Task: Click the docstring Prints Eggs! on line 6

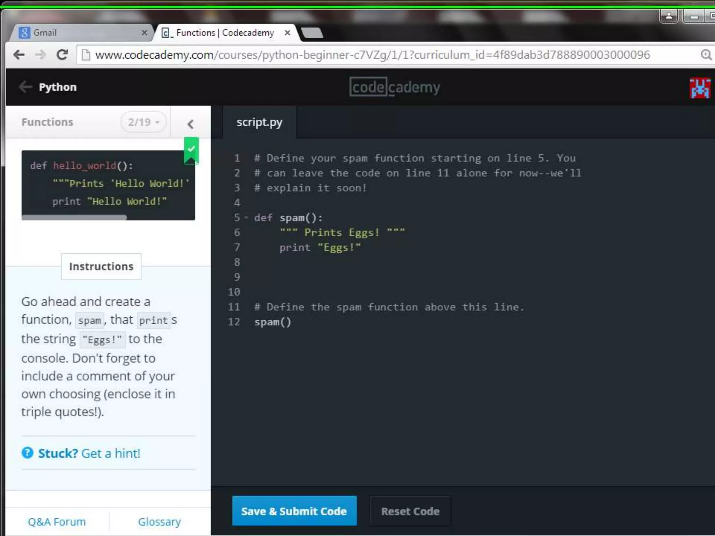Action: 342,232
